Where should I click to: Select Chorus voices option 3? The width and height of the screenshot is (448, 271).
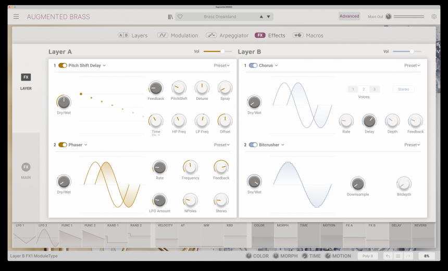click(374, 89)
